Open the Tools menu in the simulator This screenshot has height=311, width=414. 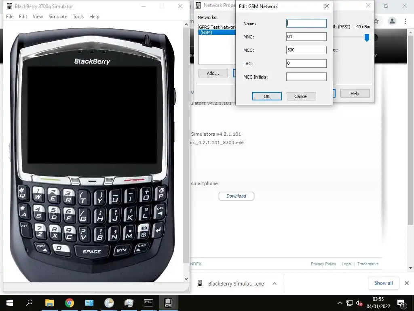point(78,16)
